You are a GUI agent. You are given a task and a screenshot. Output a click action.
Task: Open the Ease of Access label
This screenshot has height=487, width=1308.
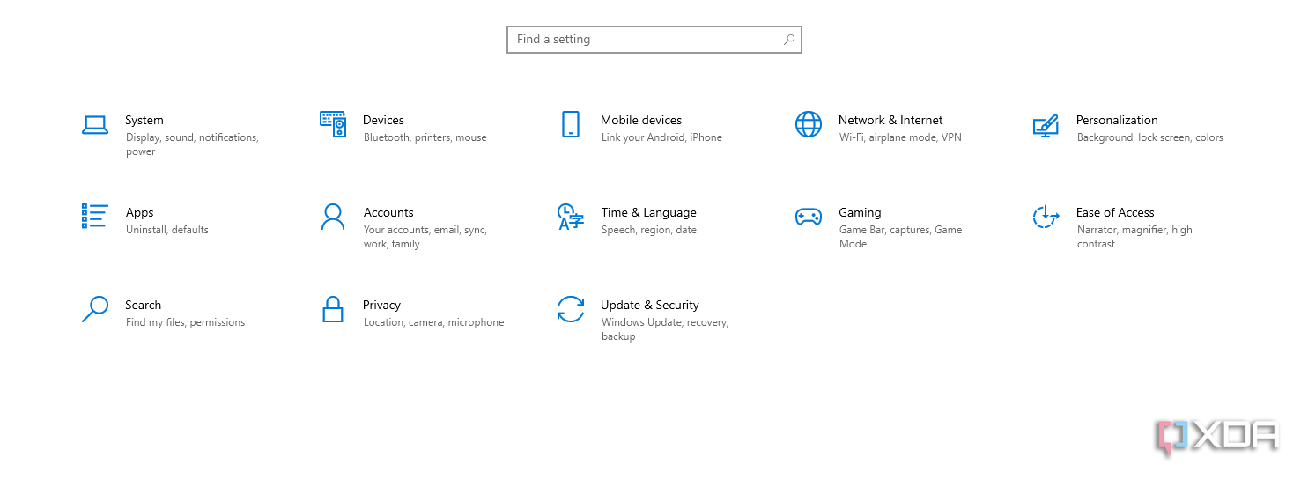pyautogui.click(x=1115, y=213)
